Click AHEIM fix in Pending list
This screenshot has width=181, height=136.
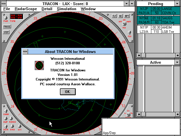coord(167,27)
